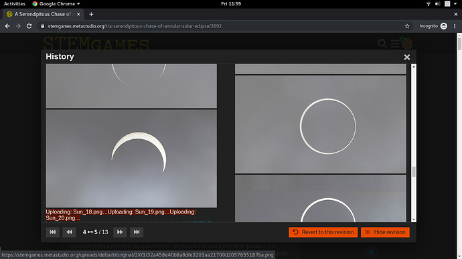462x259 pixels.
Task: Click the STEMGAMES site logo
Action: pos(96,44)
